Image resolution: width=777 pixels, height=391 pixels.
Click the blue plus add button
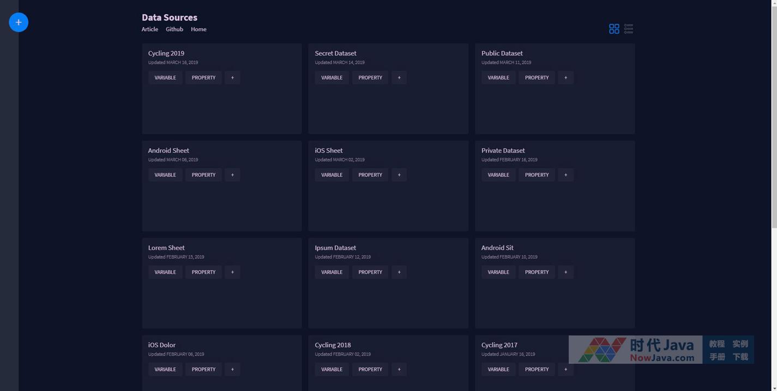pos(19,22)
